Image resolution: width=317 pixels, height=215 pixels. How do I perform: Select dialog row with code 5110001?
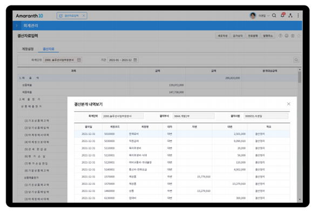pyautogui.click(x=182, y=155)
